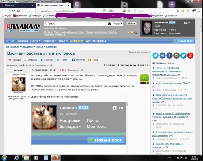Open the page actions three-dot menu
The image size is (203, 161).
pos(120,11)
